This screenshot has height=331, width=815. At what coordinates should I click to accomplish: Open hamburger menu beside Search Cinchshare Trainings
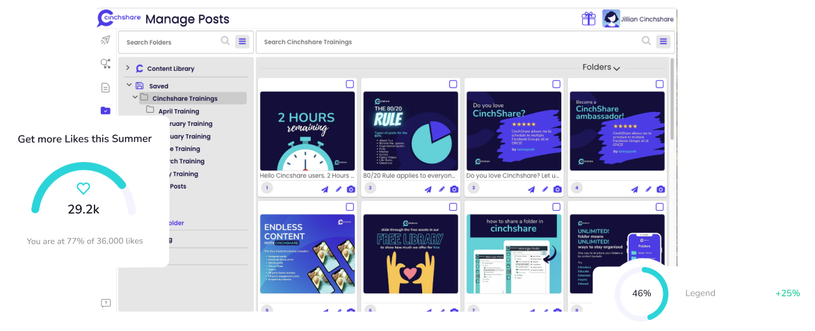[663, 42]
